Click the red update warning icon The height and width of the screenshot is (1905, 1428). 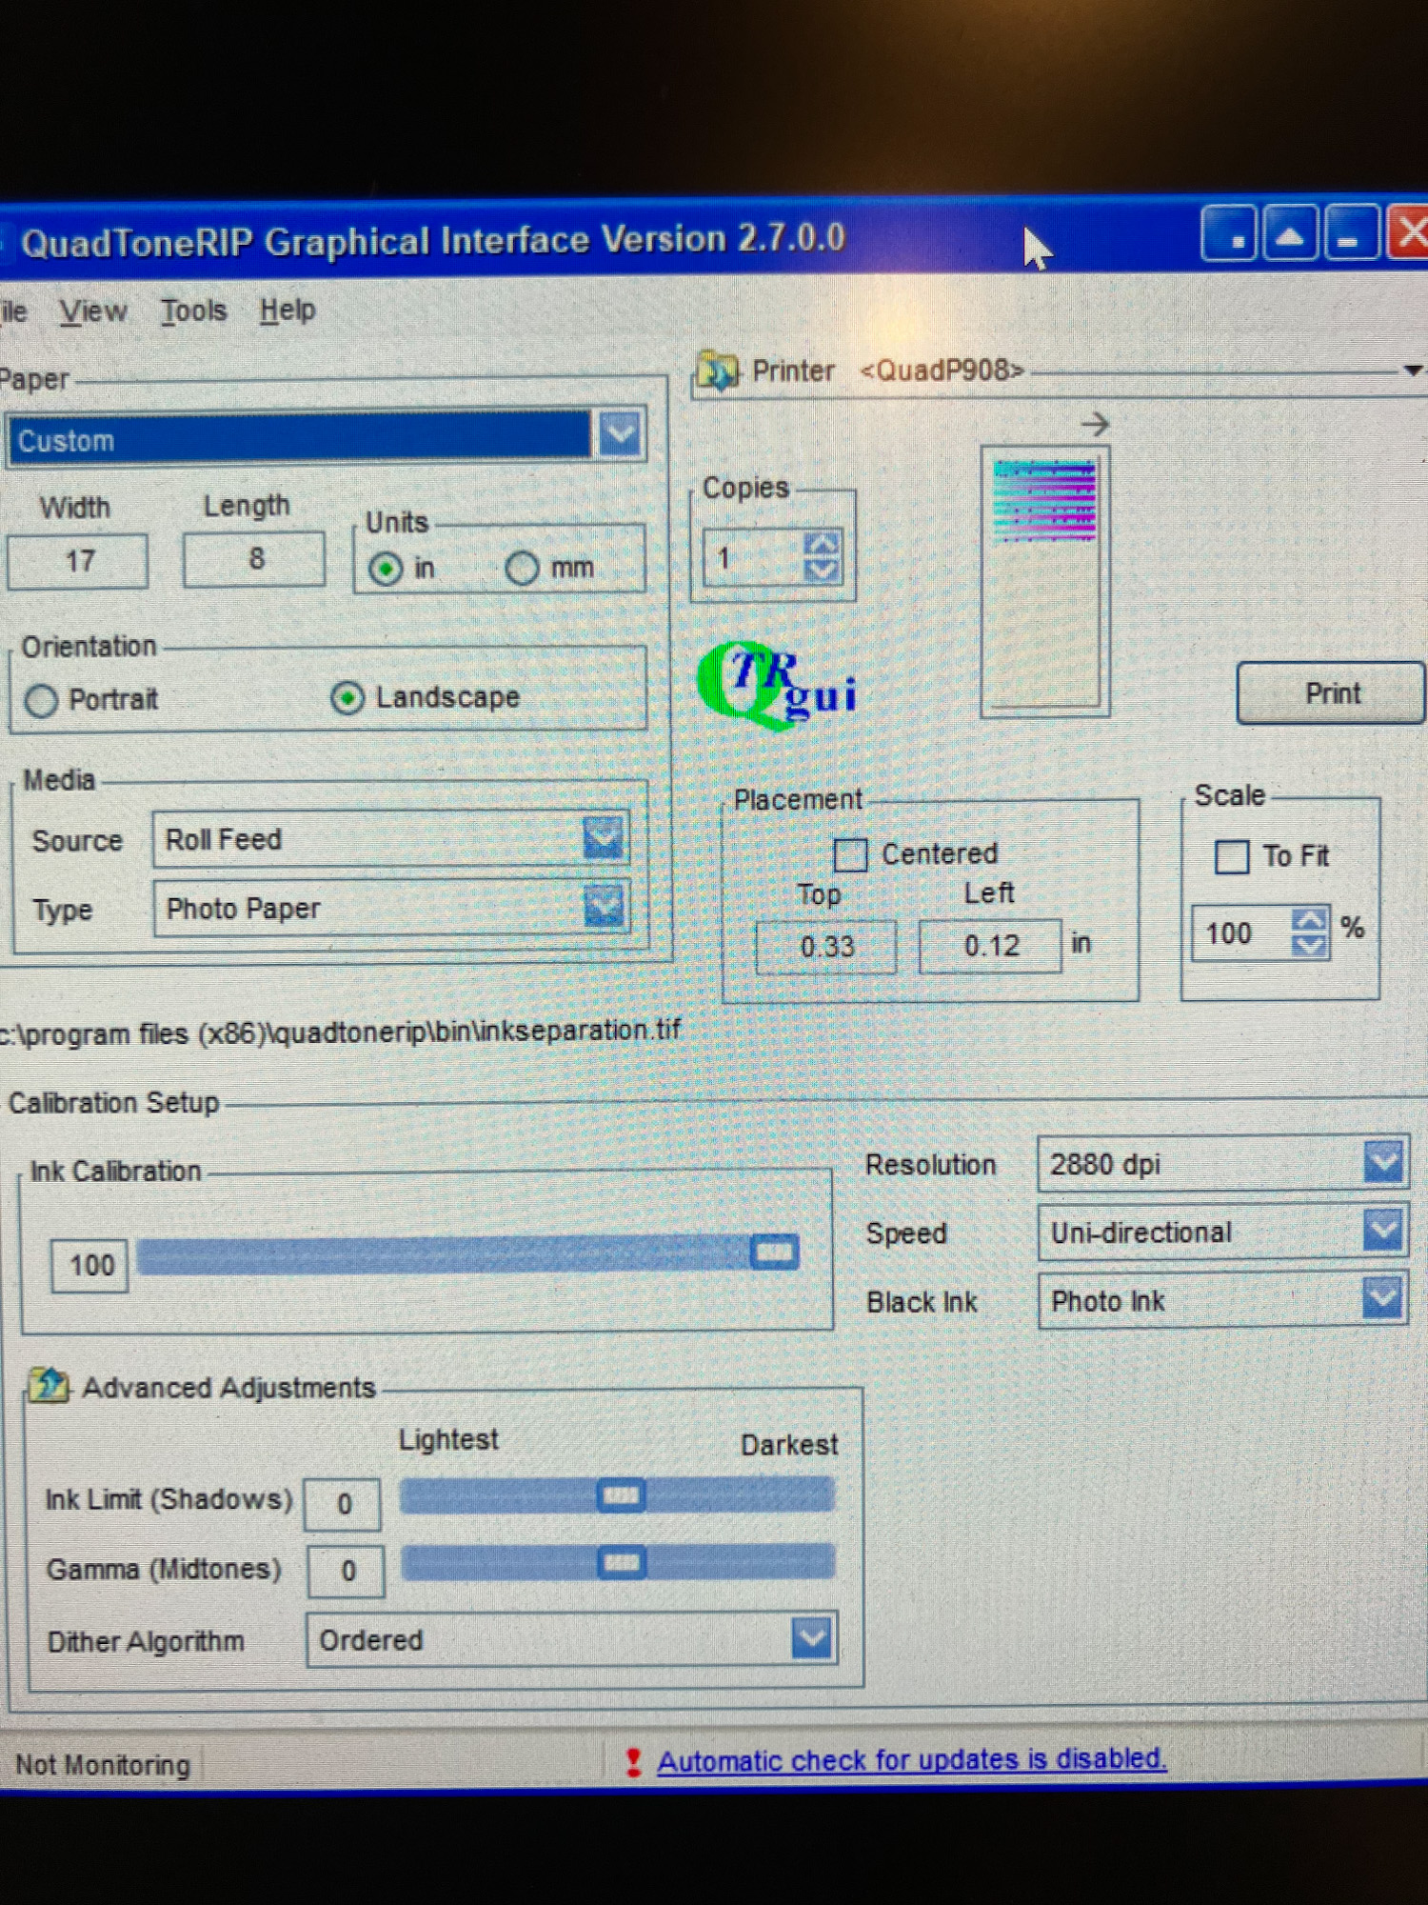click(633, 1762)
